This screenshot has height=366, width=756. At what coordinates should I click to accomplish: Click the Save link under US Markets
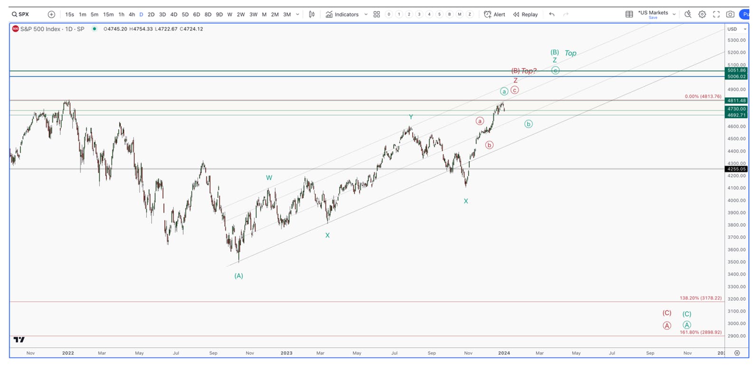pos(653,18)
